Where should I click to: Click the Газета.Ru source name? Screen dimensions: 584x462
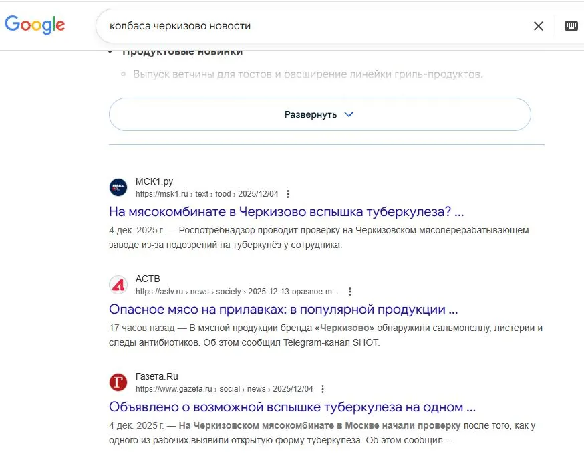click(157, 376)
